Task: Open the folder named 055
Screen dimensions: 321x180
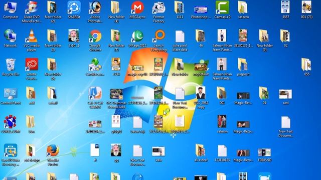Action: [x=306, y=67]
